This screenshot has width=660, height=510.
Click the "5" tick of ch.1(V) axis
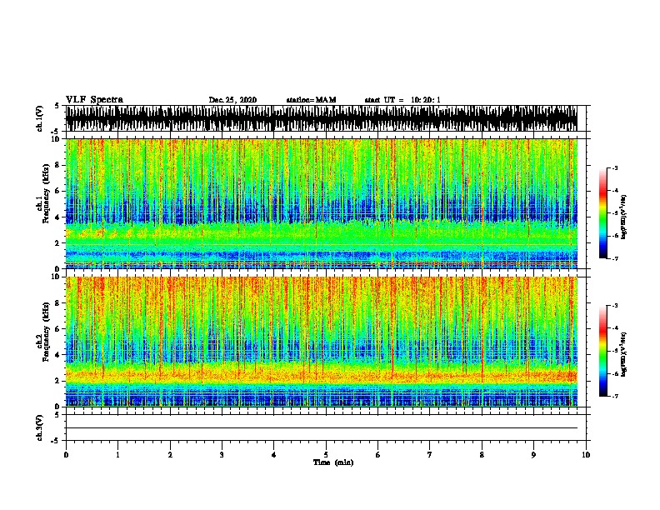(57, 106)
